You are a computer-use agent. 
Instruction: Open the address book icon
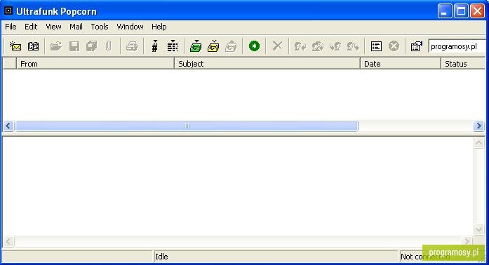[33, 46]
